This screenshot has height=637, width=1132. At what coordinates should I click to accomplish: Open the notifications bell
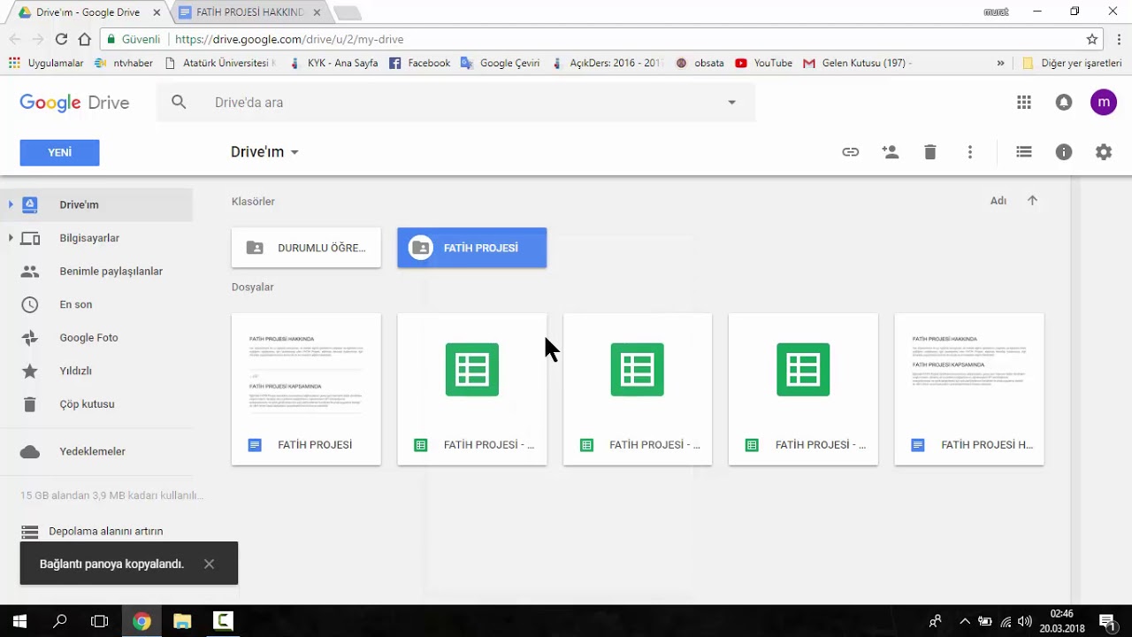tap(1064, 103)
